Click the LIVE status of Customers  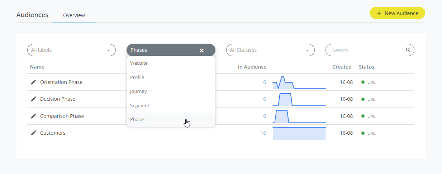[x=368, y=133]
